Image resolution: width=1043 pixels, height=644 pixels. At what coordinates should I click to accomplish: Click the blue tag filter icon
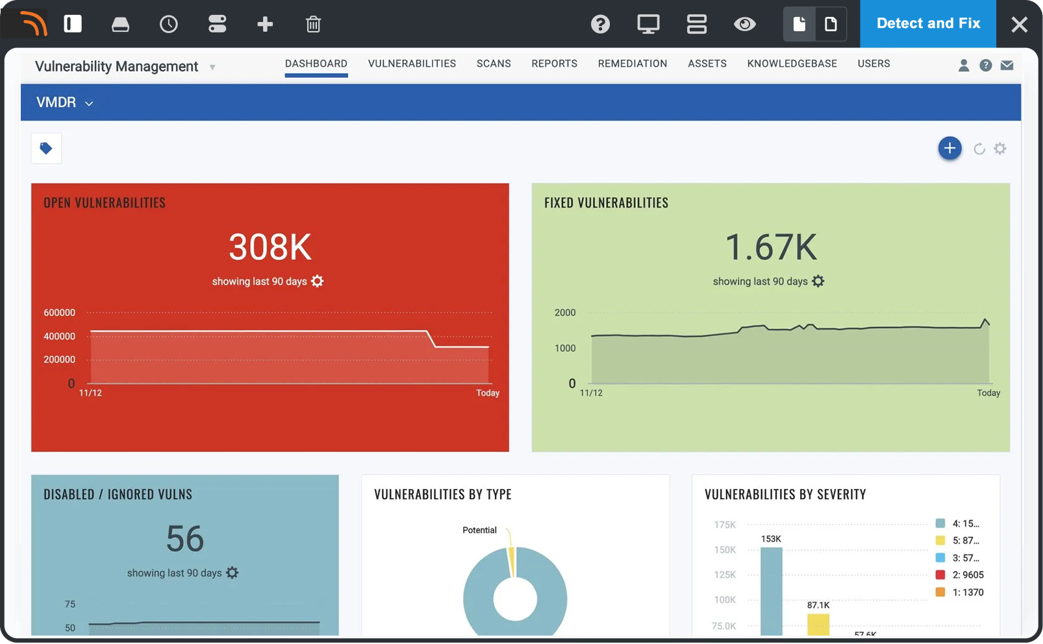point(46,149)
